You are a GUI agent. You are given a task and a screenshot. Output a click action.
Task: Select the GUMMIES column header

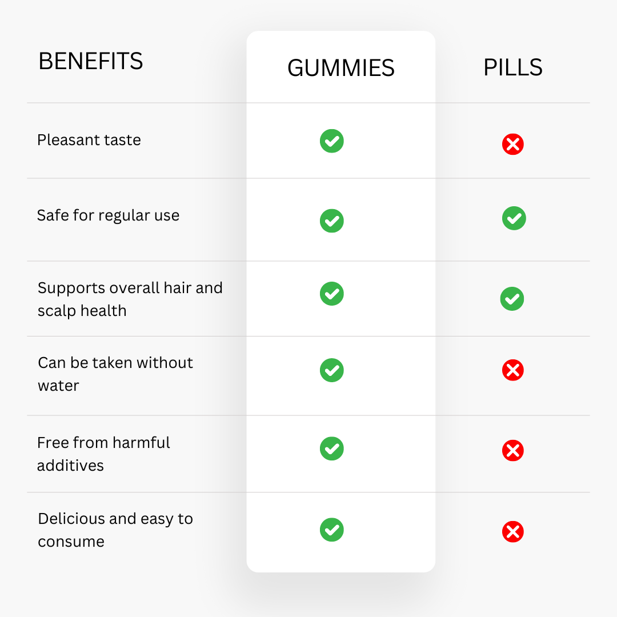[340, 68]
